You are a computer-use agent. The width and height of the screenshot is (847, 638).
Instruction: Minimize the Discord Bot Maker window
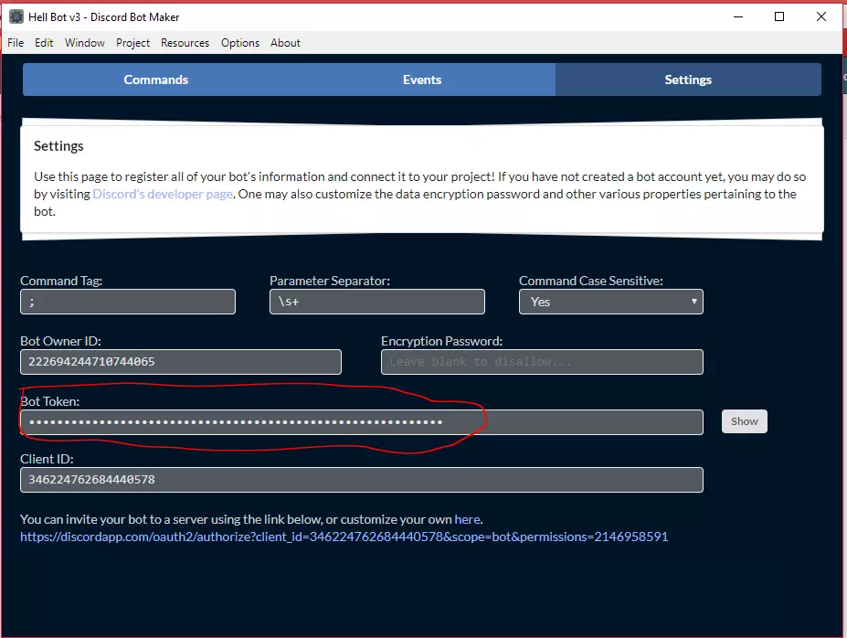click(x=738, y=16)
